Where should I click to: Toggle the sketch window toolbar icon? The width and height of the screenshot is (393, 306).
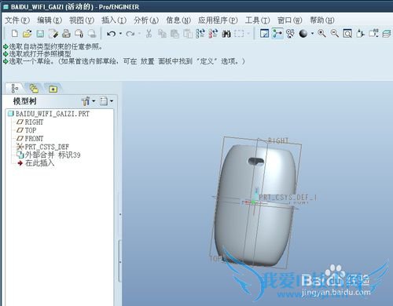coord(264,34)
